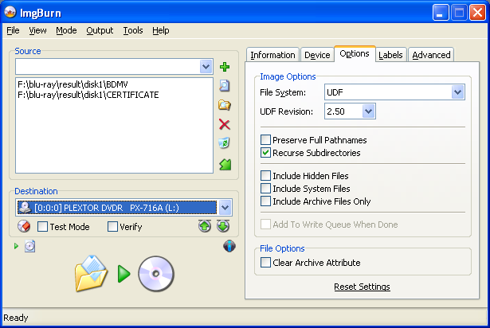Open the Output menu

(100, 30)
